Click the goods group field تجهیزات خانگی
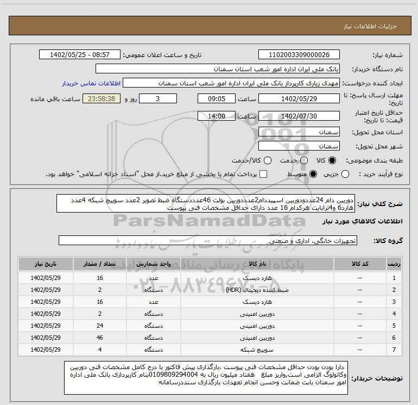 click(208, 240)
